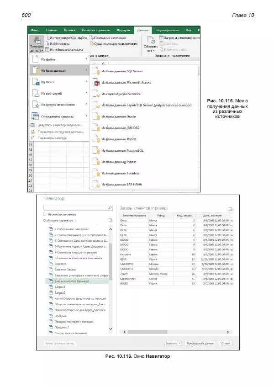Enable the Несколько элементов checkbox
Image resolution: width=274 pixels, height=387 pixels.
tap(45, 214)
